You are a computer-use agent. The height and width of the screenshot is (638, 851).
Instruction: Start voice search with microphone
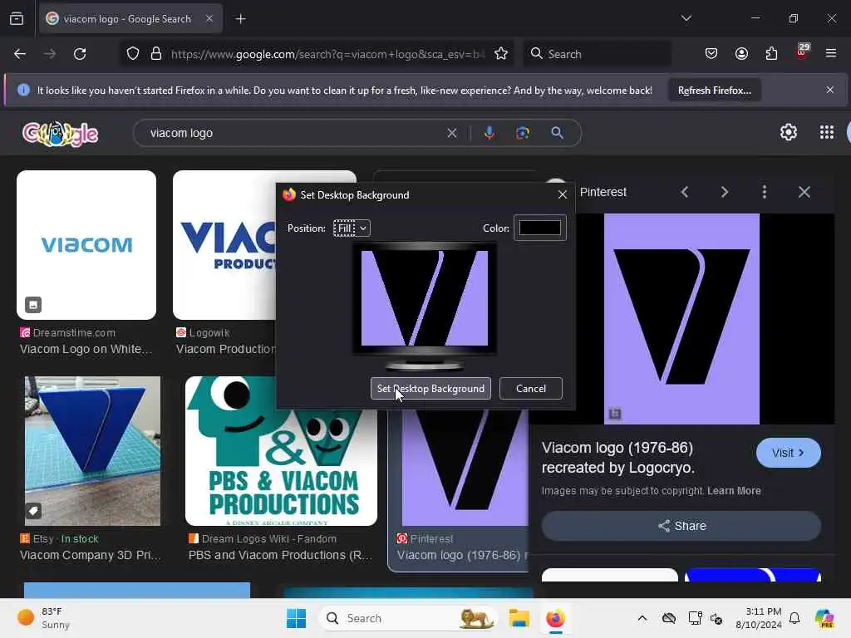489,133
